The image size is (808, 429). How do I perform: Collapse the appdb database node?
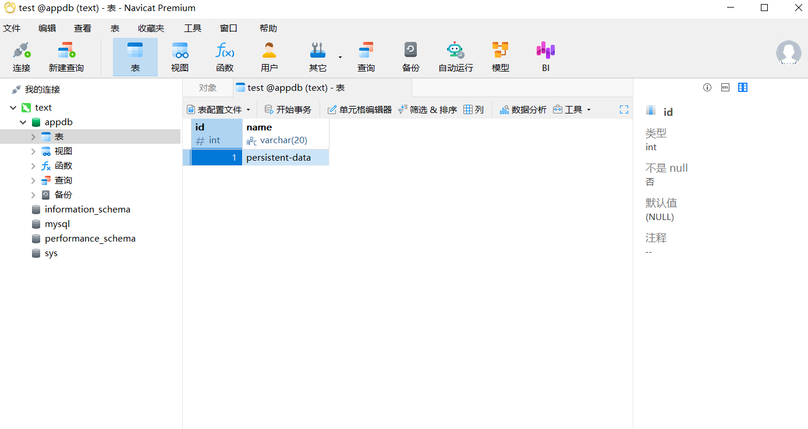pyautogui.click(x=23, y=122)
